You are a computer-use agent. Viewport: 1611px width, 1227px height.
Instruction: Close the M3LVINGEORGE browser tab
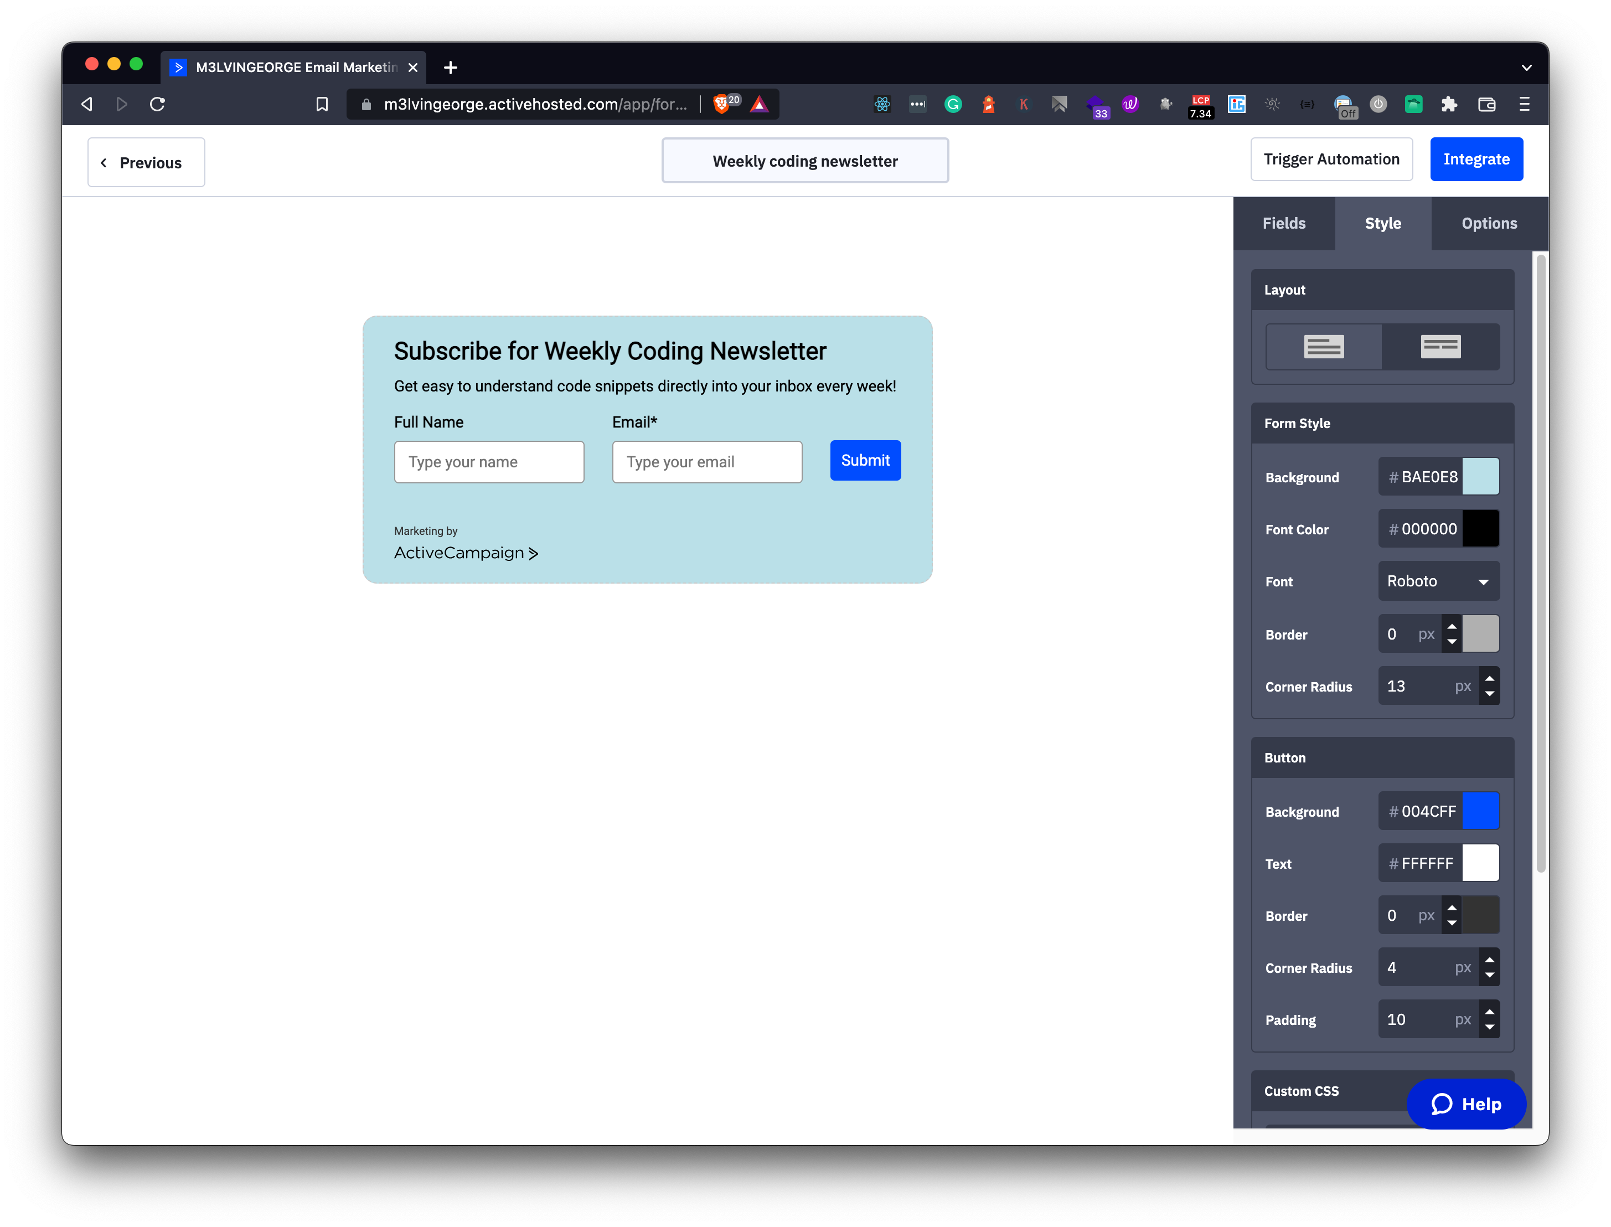412,68
